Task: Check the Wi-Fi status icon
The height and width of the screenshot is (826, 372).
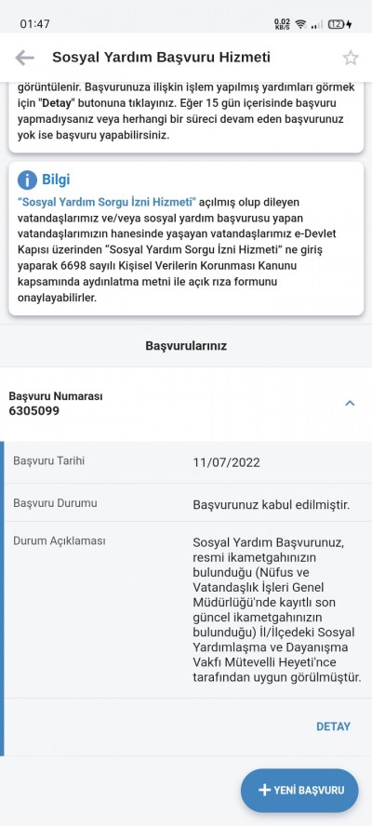Action: (x=301, y=24)
